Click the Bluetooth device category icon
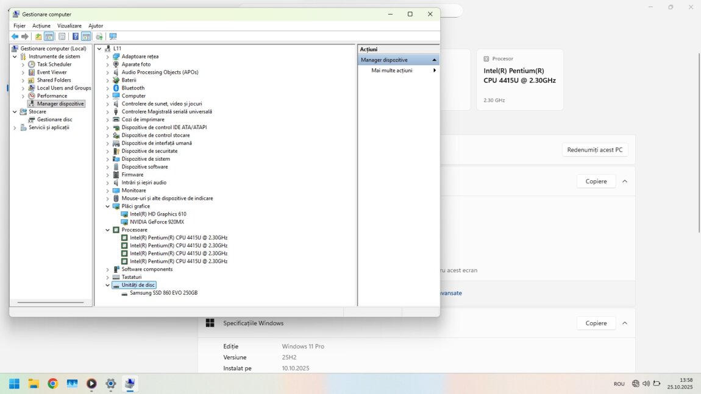Screen dimensions: 701x394 116,88
